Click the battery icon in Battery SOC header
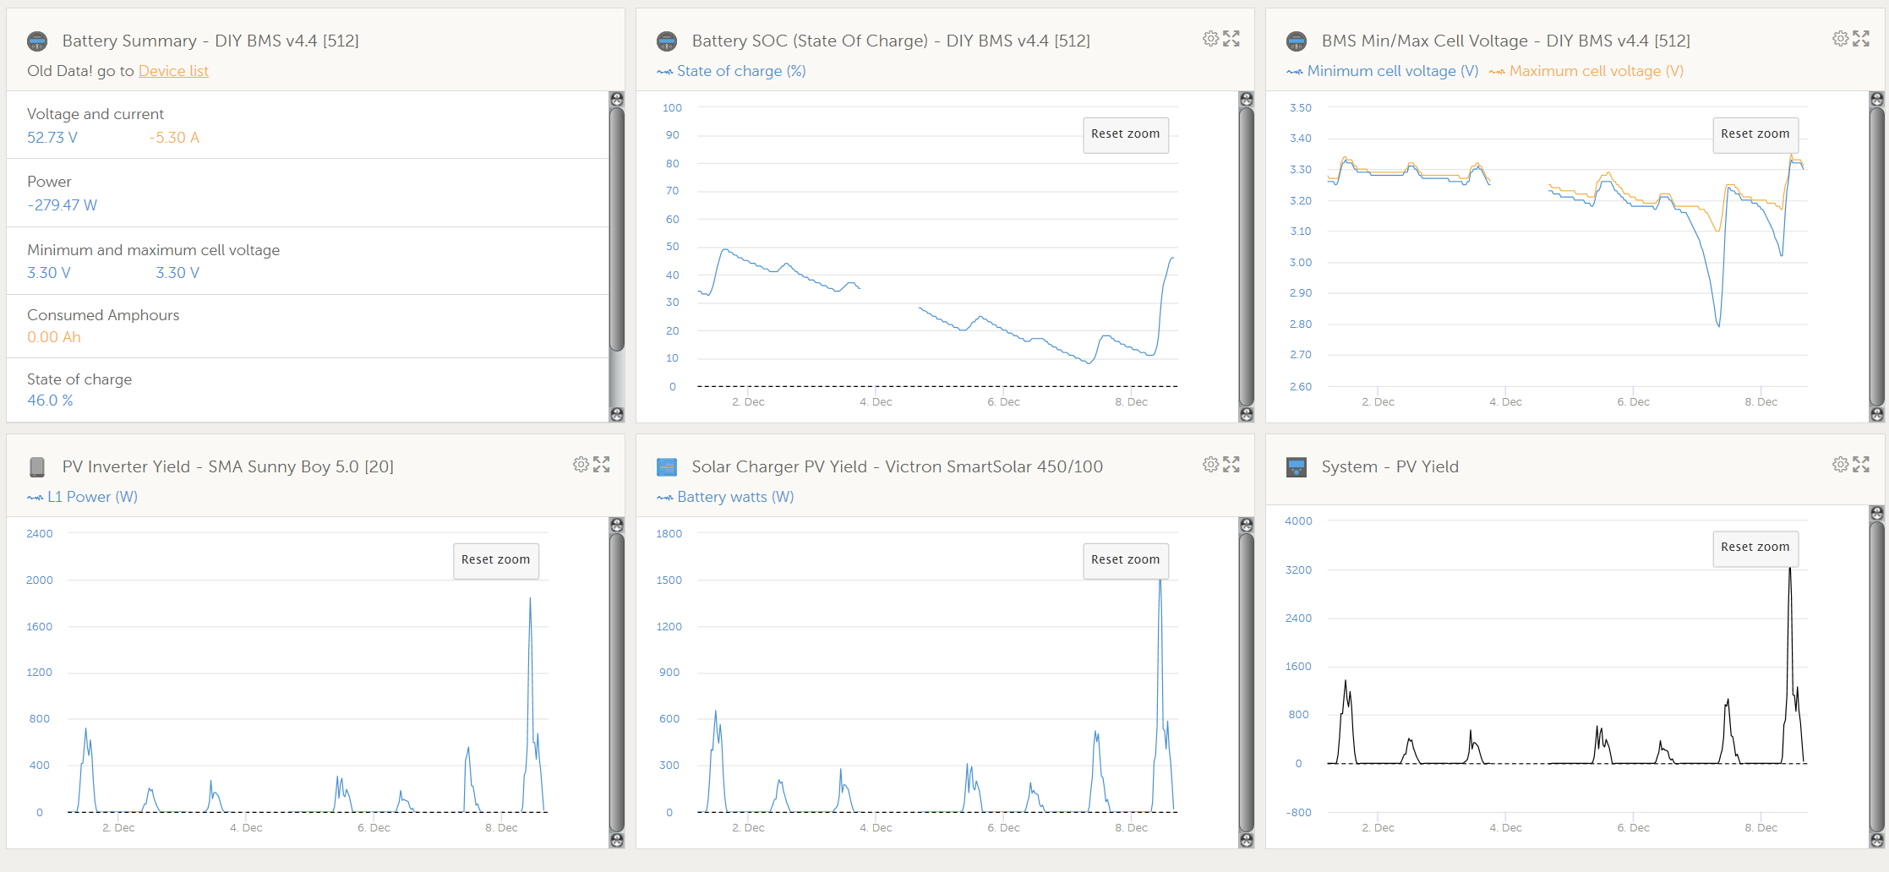This screenshot has height=872, width=1889. click(x=667, y=41)
